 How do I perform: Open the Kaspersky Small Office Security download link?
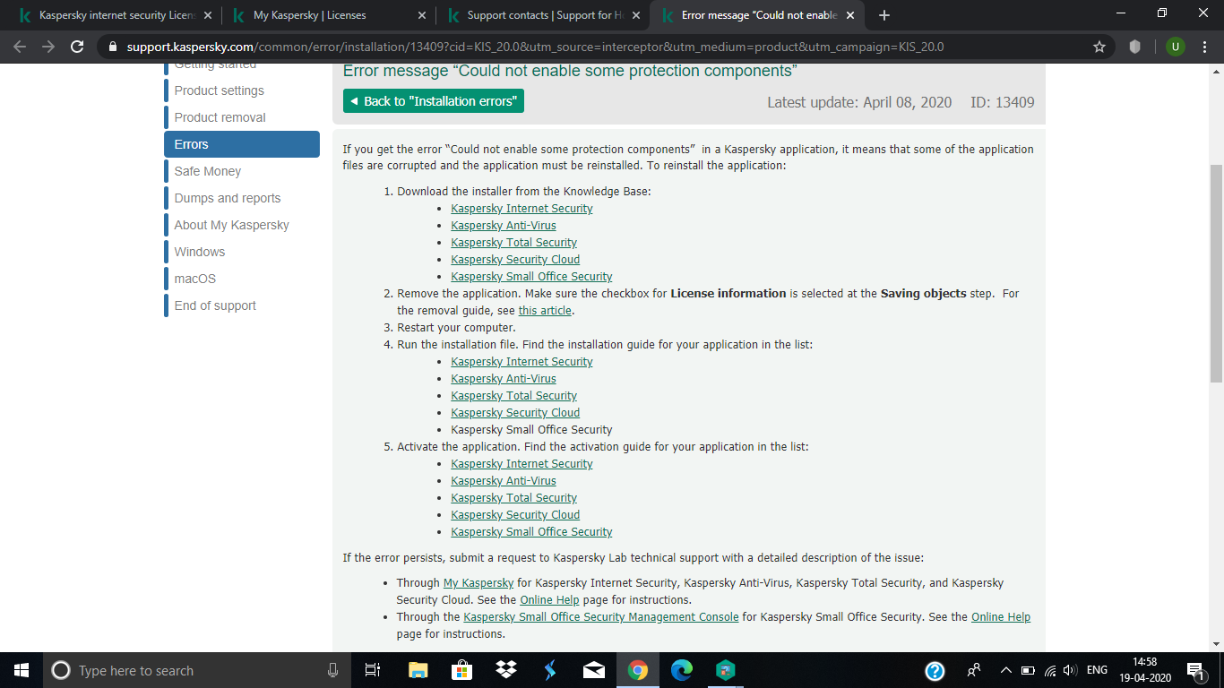pos(531,277)
